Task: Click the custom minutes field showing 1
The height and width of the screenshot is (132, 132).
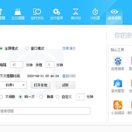Action: 80,97
